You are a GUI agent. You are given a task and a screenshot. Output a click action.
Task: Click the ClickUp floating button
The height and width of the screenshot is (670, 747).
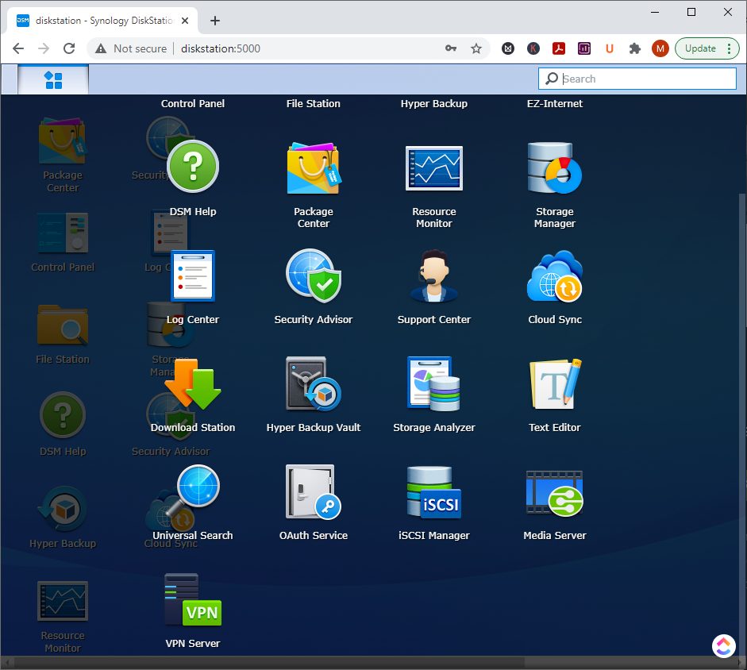(724, 645)
